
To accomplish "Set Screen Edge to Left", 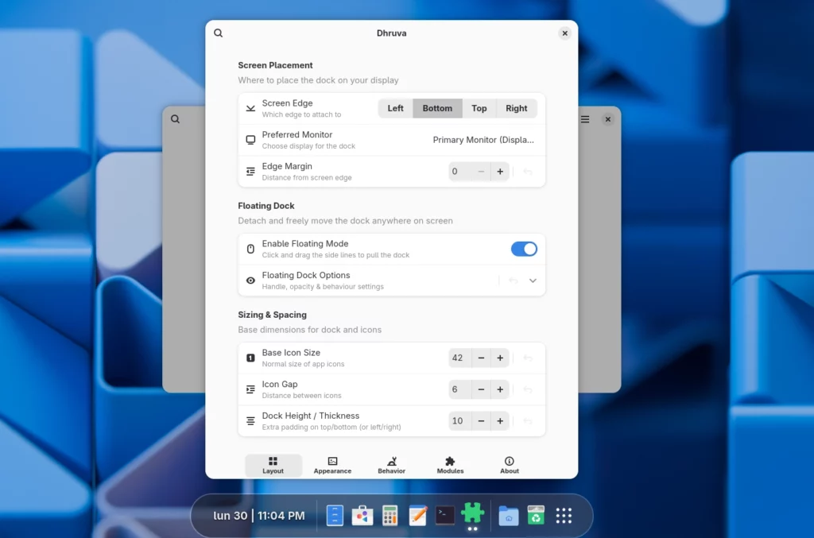I will click(395, 108).
